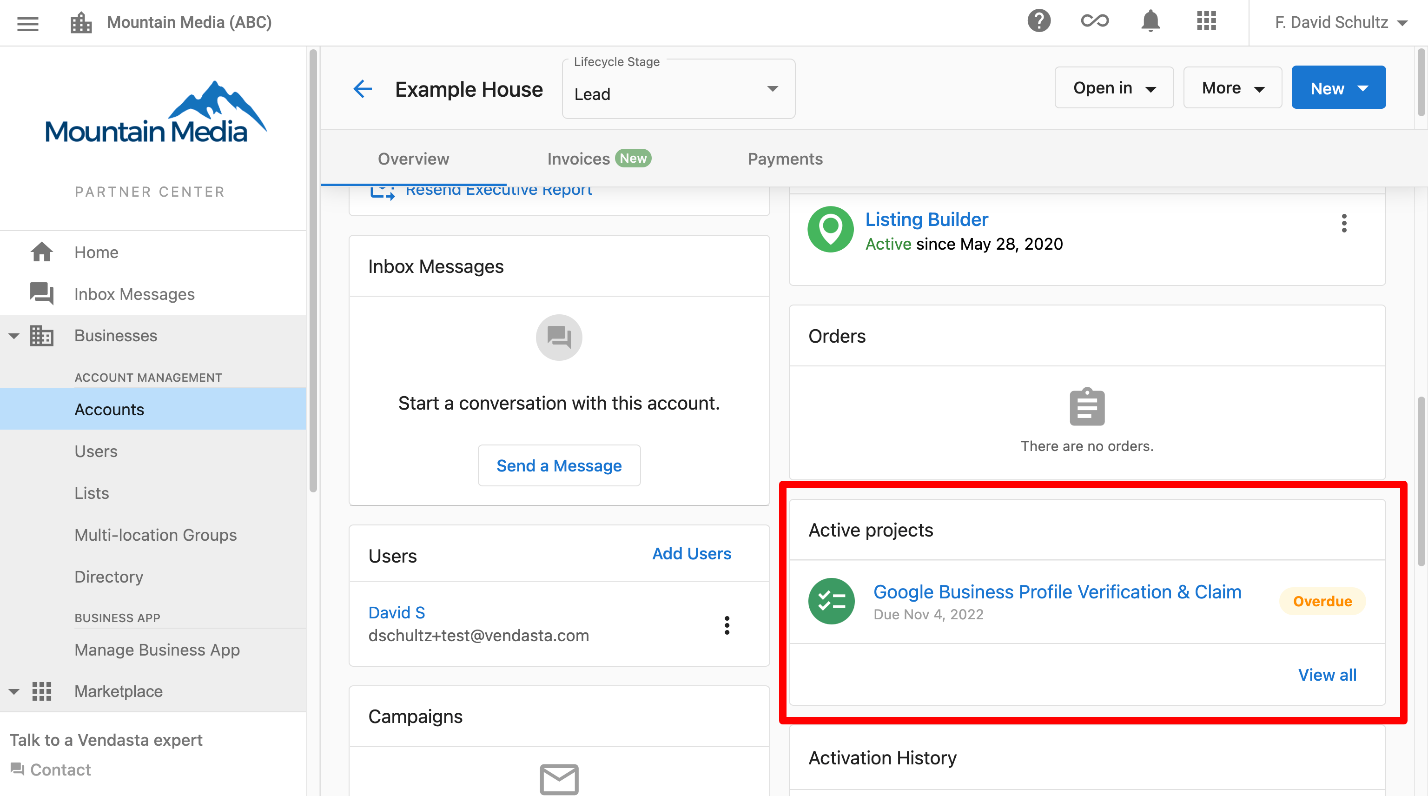1428x796 pixels.
Task: Click the Campaigns envelope icon
Action: [559, 779]
